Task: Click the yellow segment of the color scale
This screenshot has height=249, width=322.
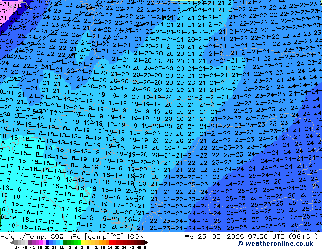Action: 83,242
